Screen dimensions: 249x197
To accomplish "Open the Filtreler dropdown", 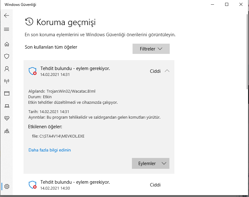I will (x=151, y=49).
